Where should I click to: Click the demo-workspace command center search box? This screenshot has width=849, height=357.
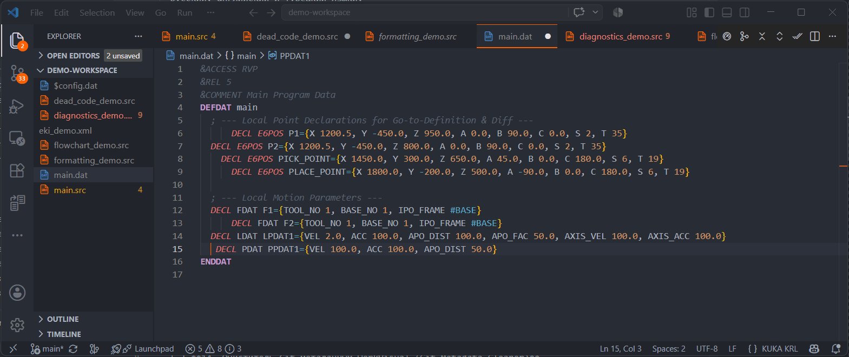[x=425, y=12]
